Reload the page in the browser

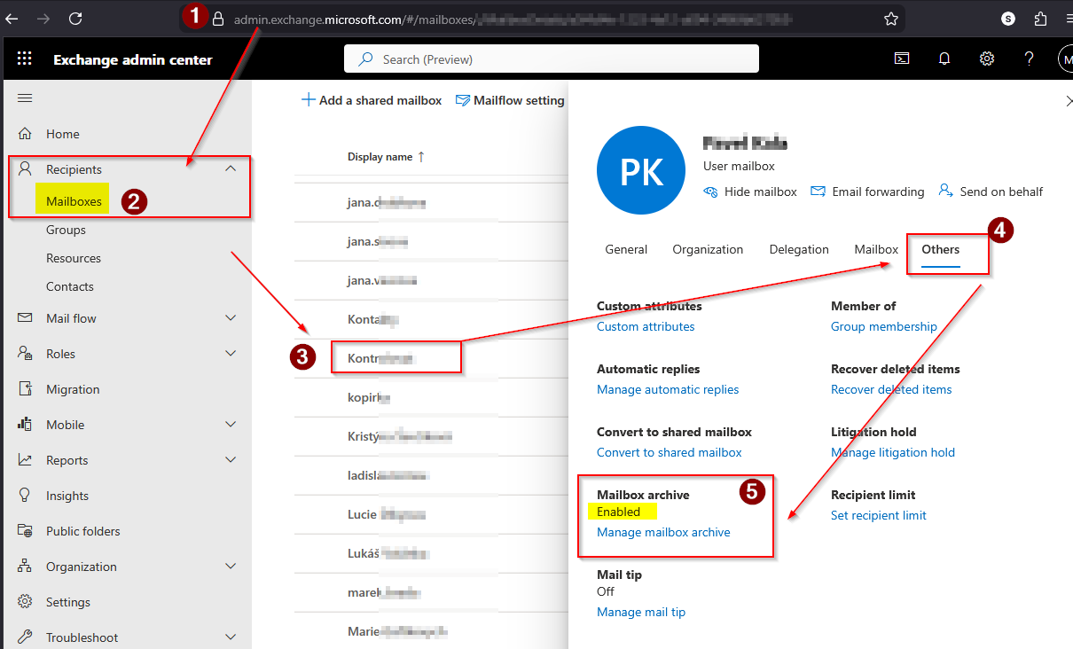[75, 19]
